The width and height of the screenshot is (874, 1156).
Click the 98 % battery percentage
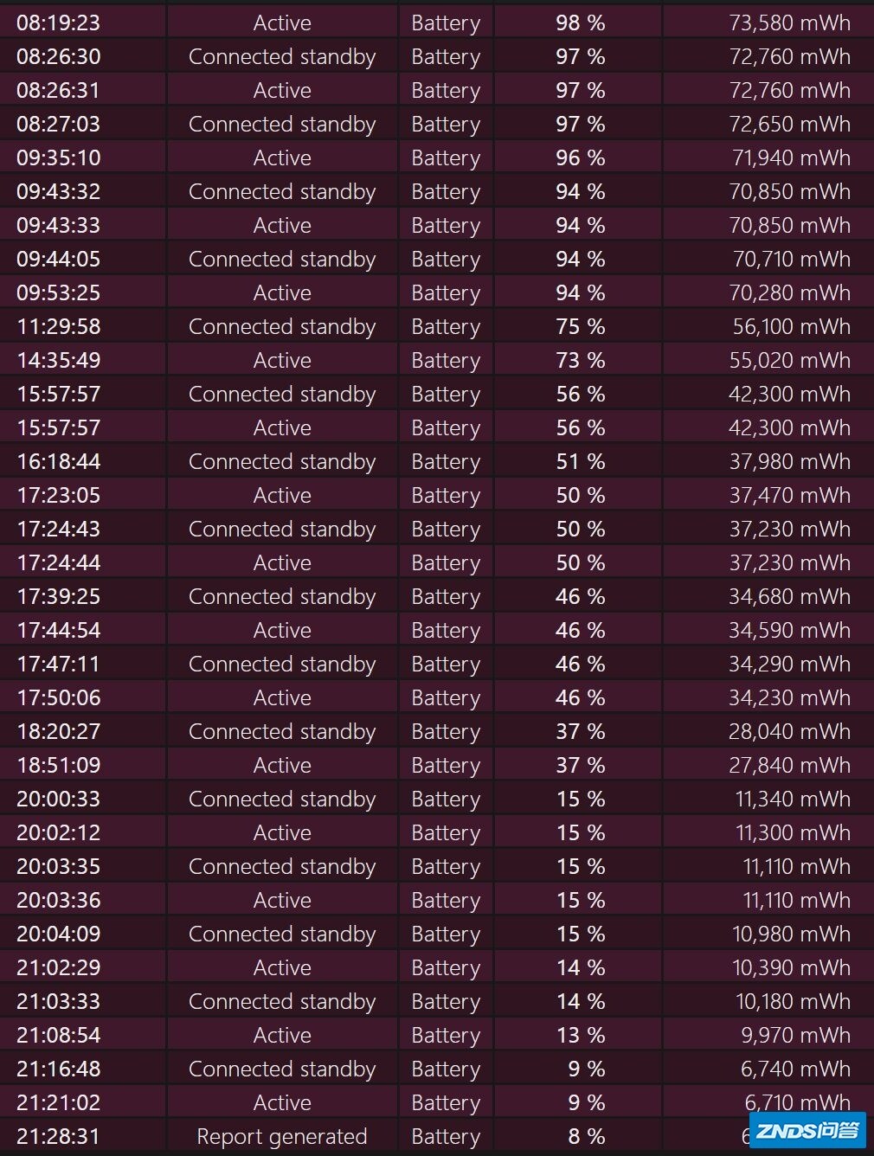[580, 23]
